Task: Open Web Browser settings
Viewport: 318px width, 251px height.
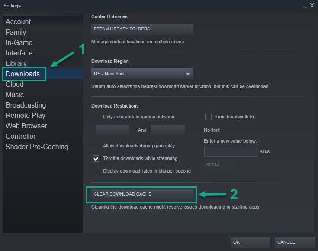Action: 26,126
